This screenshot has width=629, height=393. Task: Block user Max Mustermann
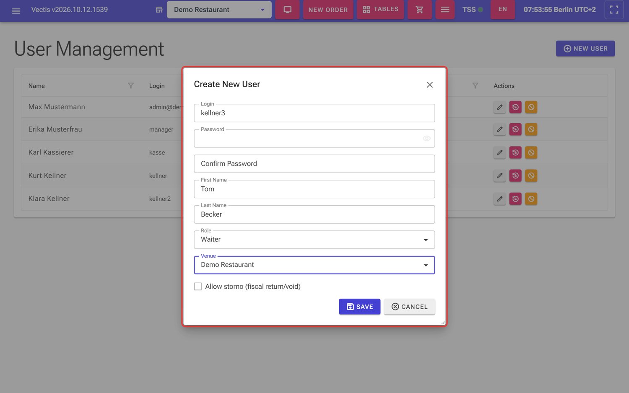tap(531, 107)
